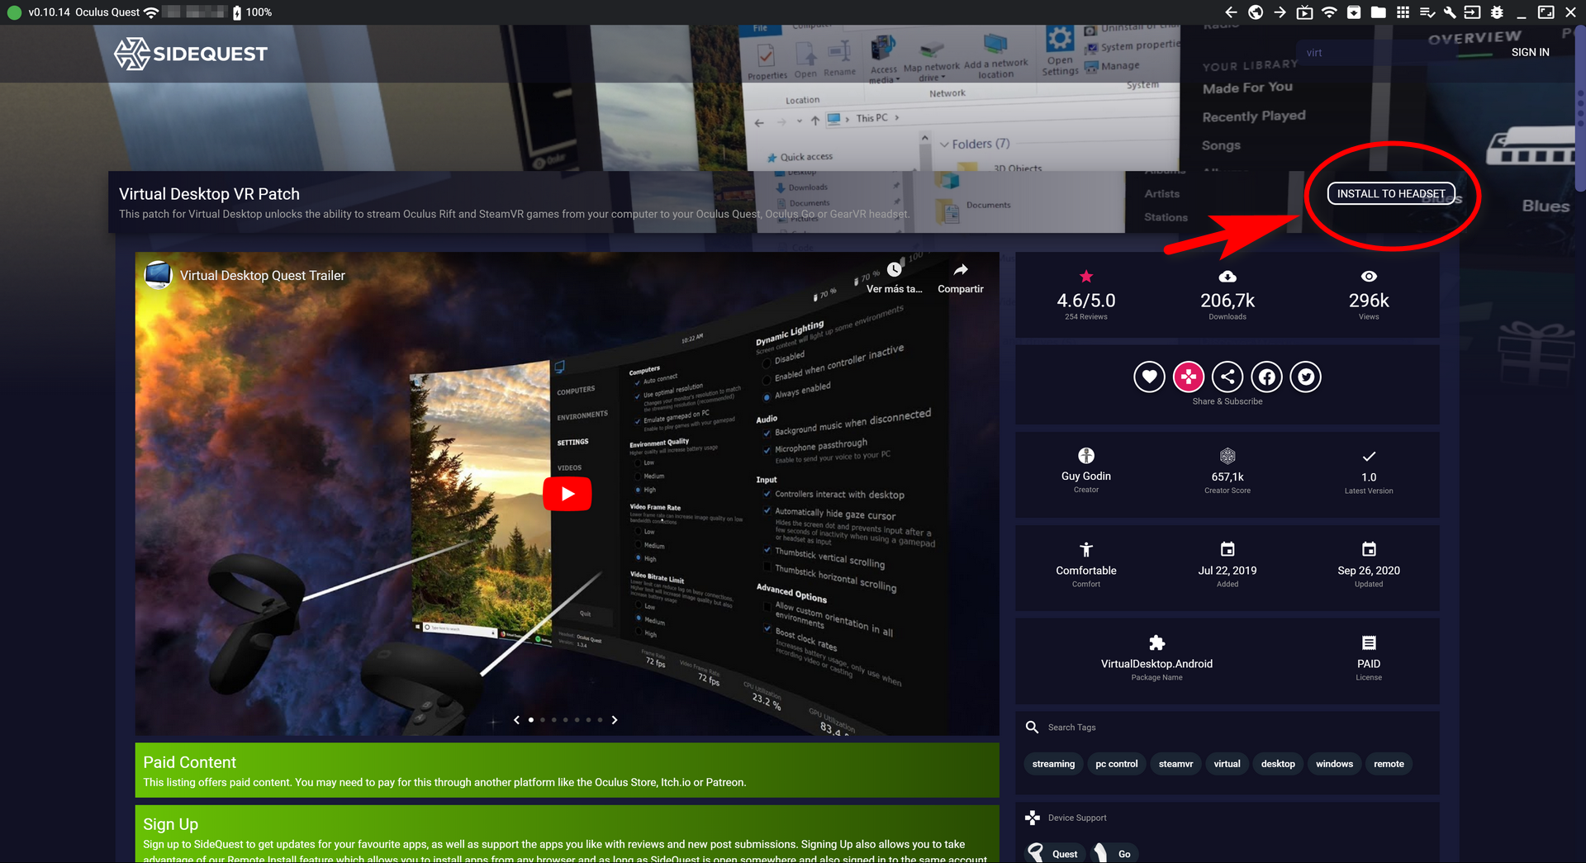Click the green headset connection status dot
The height and width of the screenshot is (863, 1586).
point(14,12)
